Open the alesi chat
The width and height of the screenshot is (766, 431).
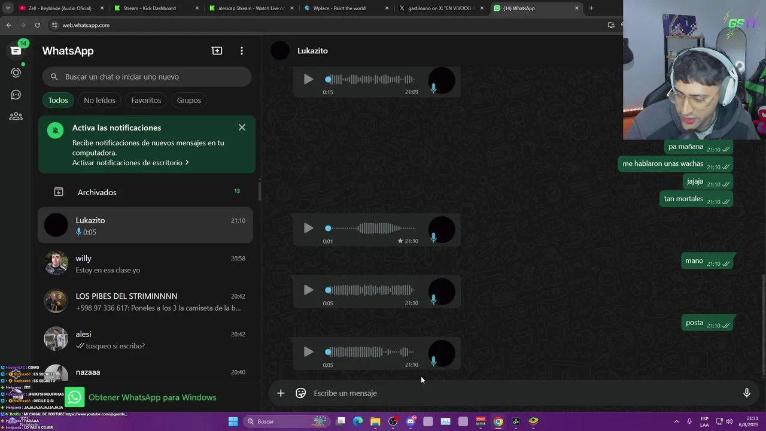tap(145, 339)
